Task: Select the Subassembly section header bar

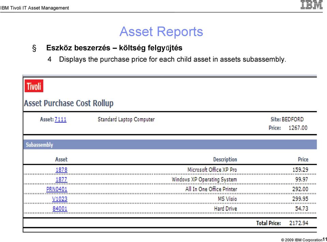Action: point(170,145)
